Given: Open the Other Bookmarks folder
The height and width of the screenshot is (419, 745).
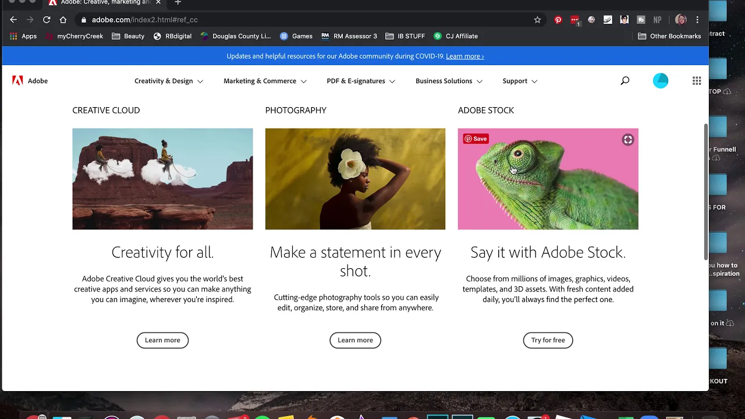Looking at the screenshot, I should (x=669, y=36).
